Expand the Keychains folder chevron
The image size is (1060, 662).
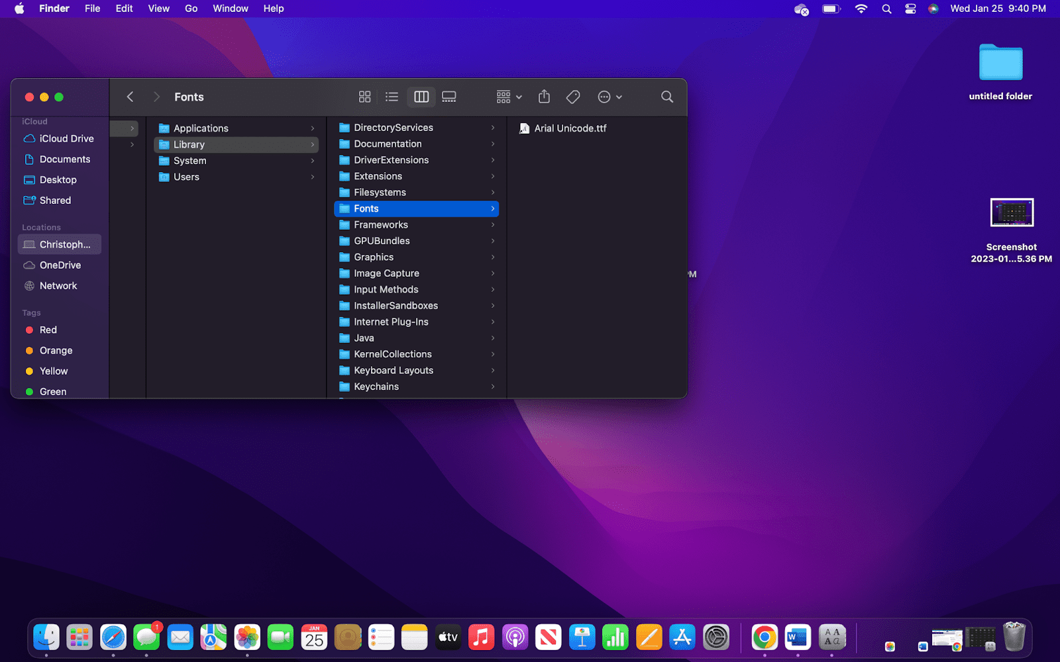click(x=493, y=387)
